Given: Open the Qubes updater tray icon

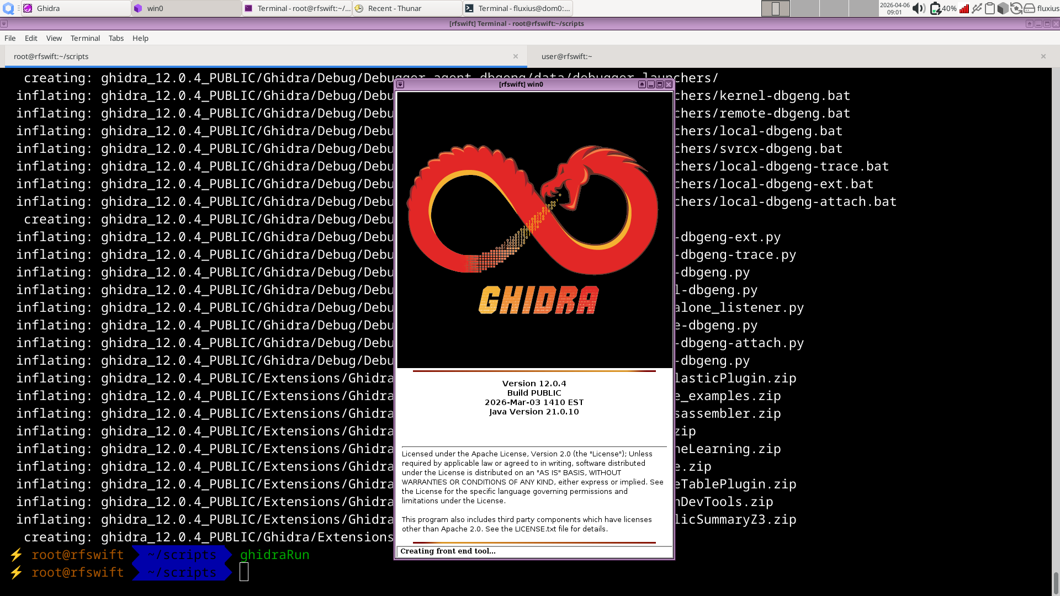Looking at the screenshot, I should point(1016,8).
